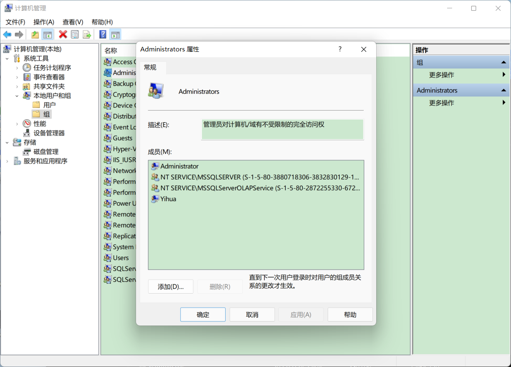Collapse the 组 section in actions pane
This screenshot has width=511, height=367.
[x=504, y=62]
